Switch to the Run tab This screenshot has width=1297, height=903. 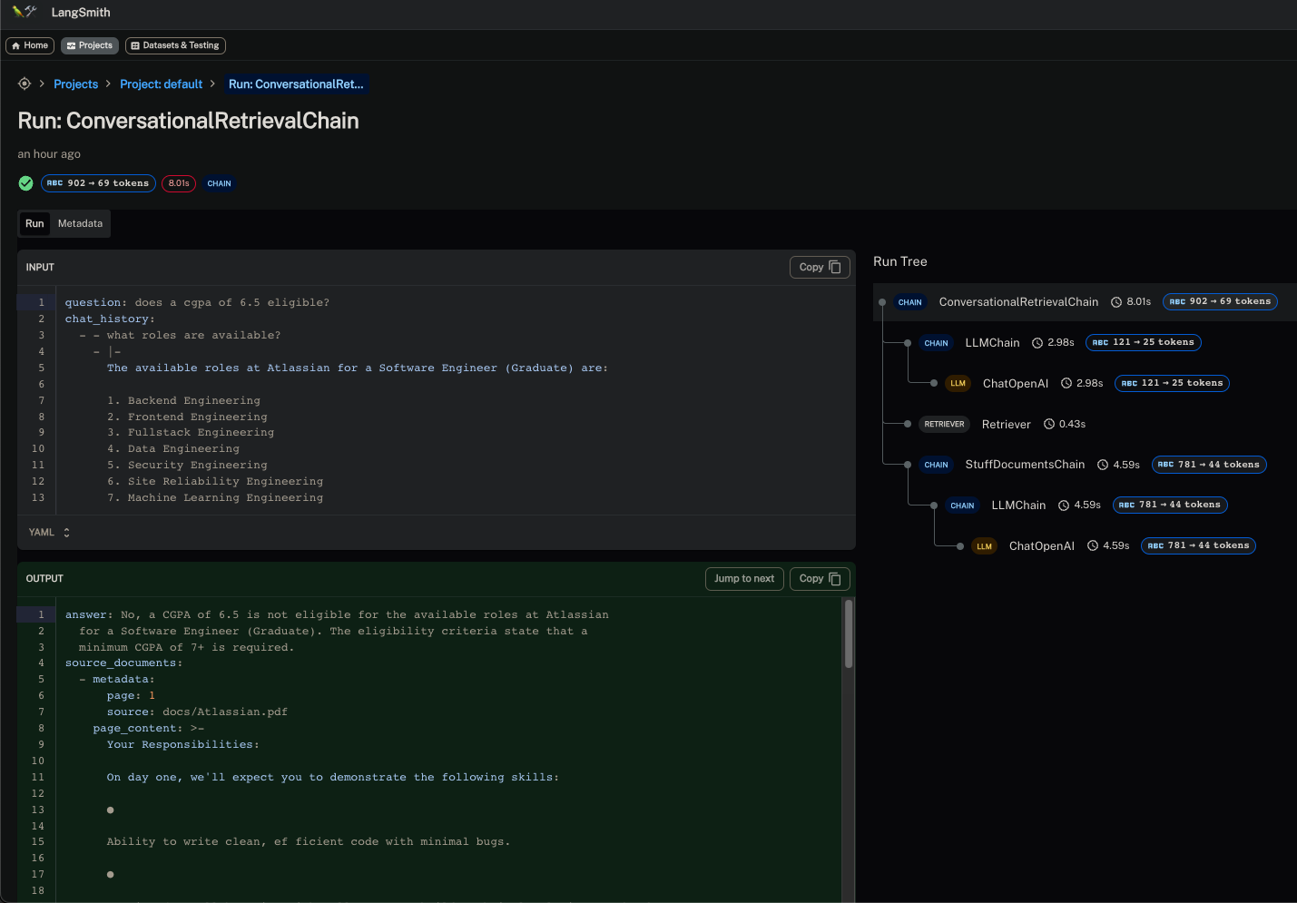[x=34, y=223]
